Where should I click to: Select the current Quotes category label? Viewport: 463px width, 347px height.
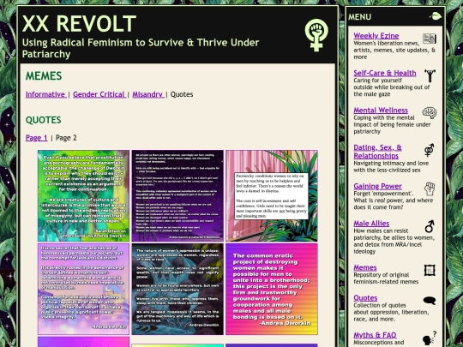[x=182, y=94]
